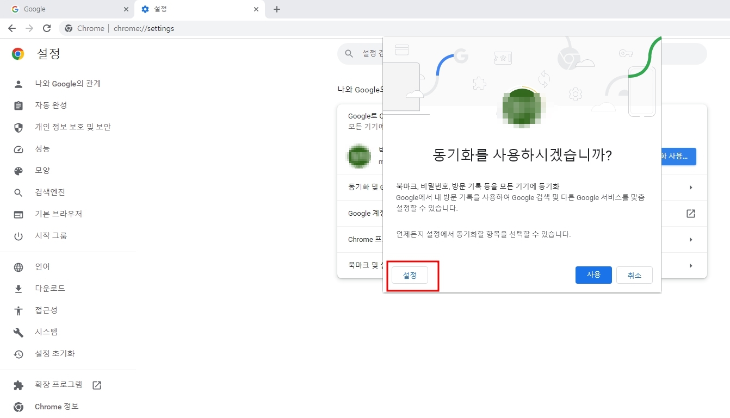Click puzzle piece icon for 확장 프로그램
Viewport: 730px width, 418px height.
coord(18,385)
